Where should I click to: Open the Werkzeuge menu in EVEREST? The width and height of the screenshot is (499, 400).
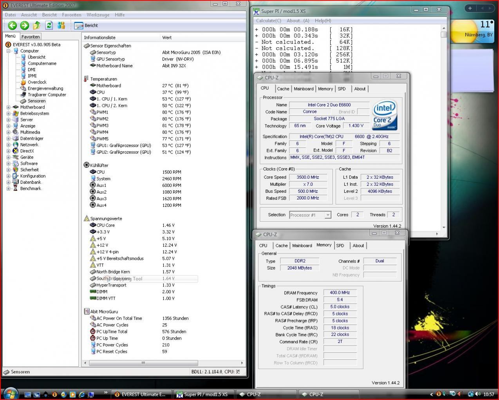pyautogui.click(x=98, y=15)
